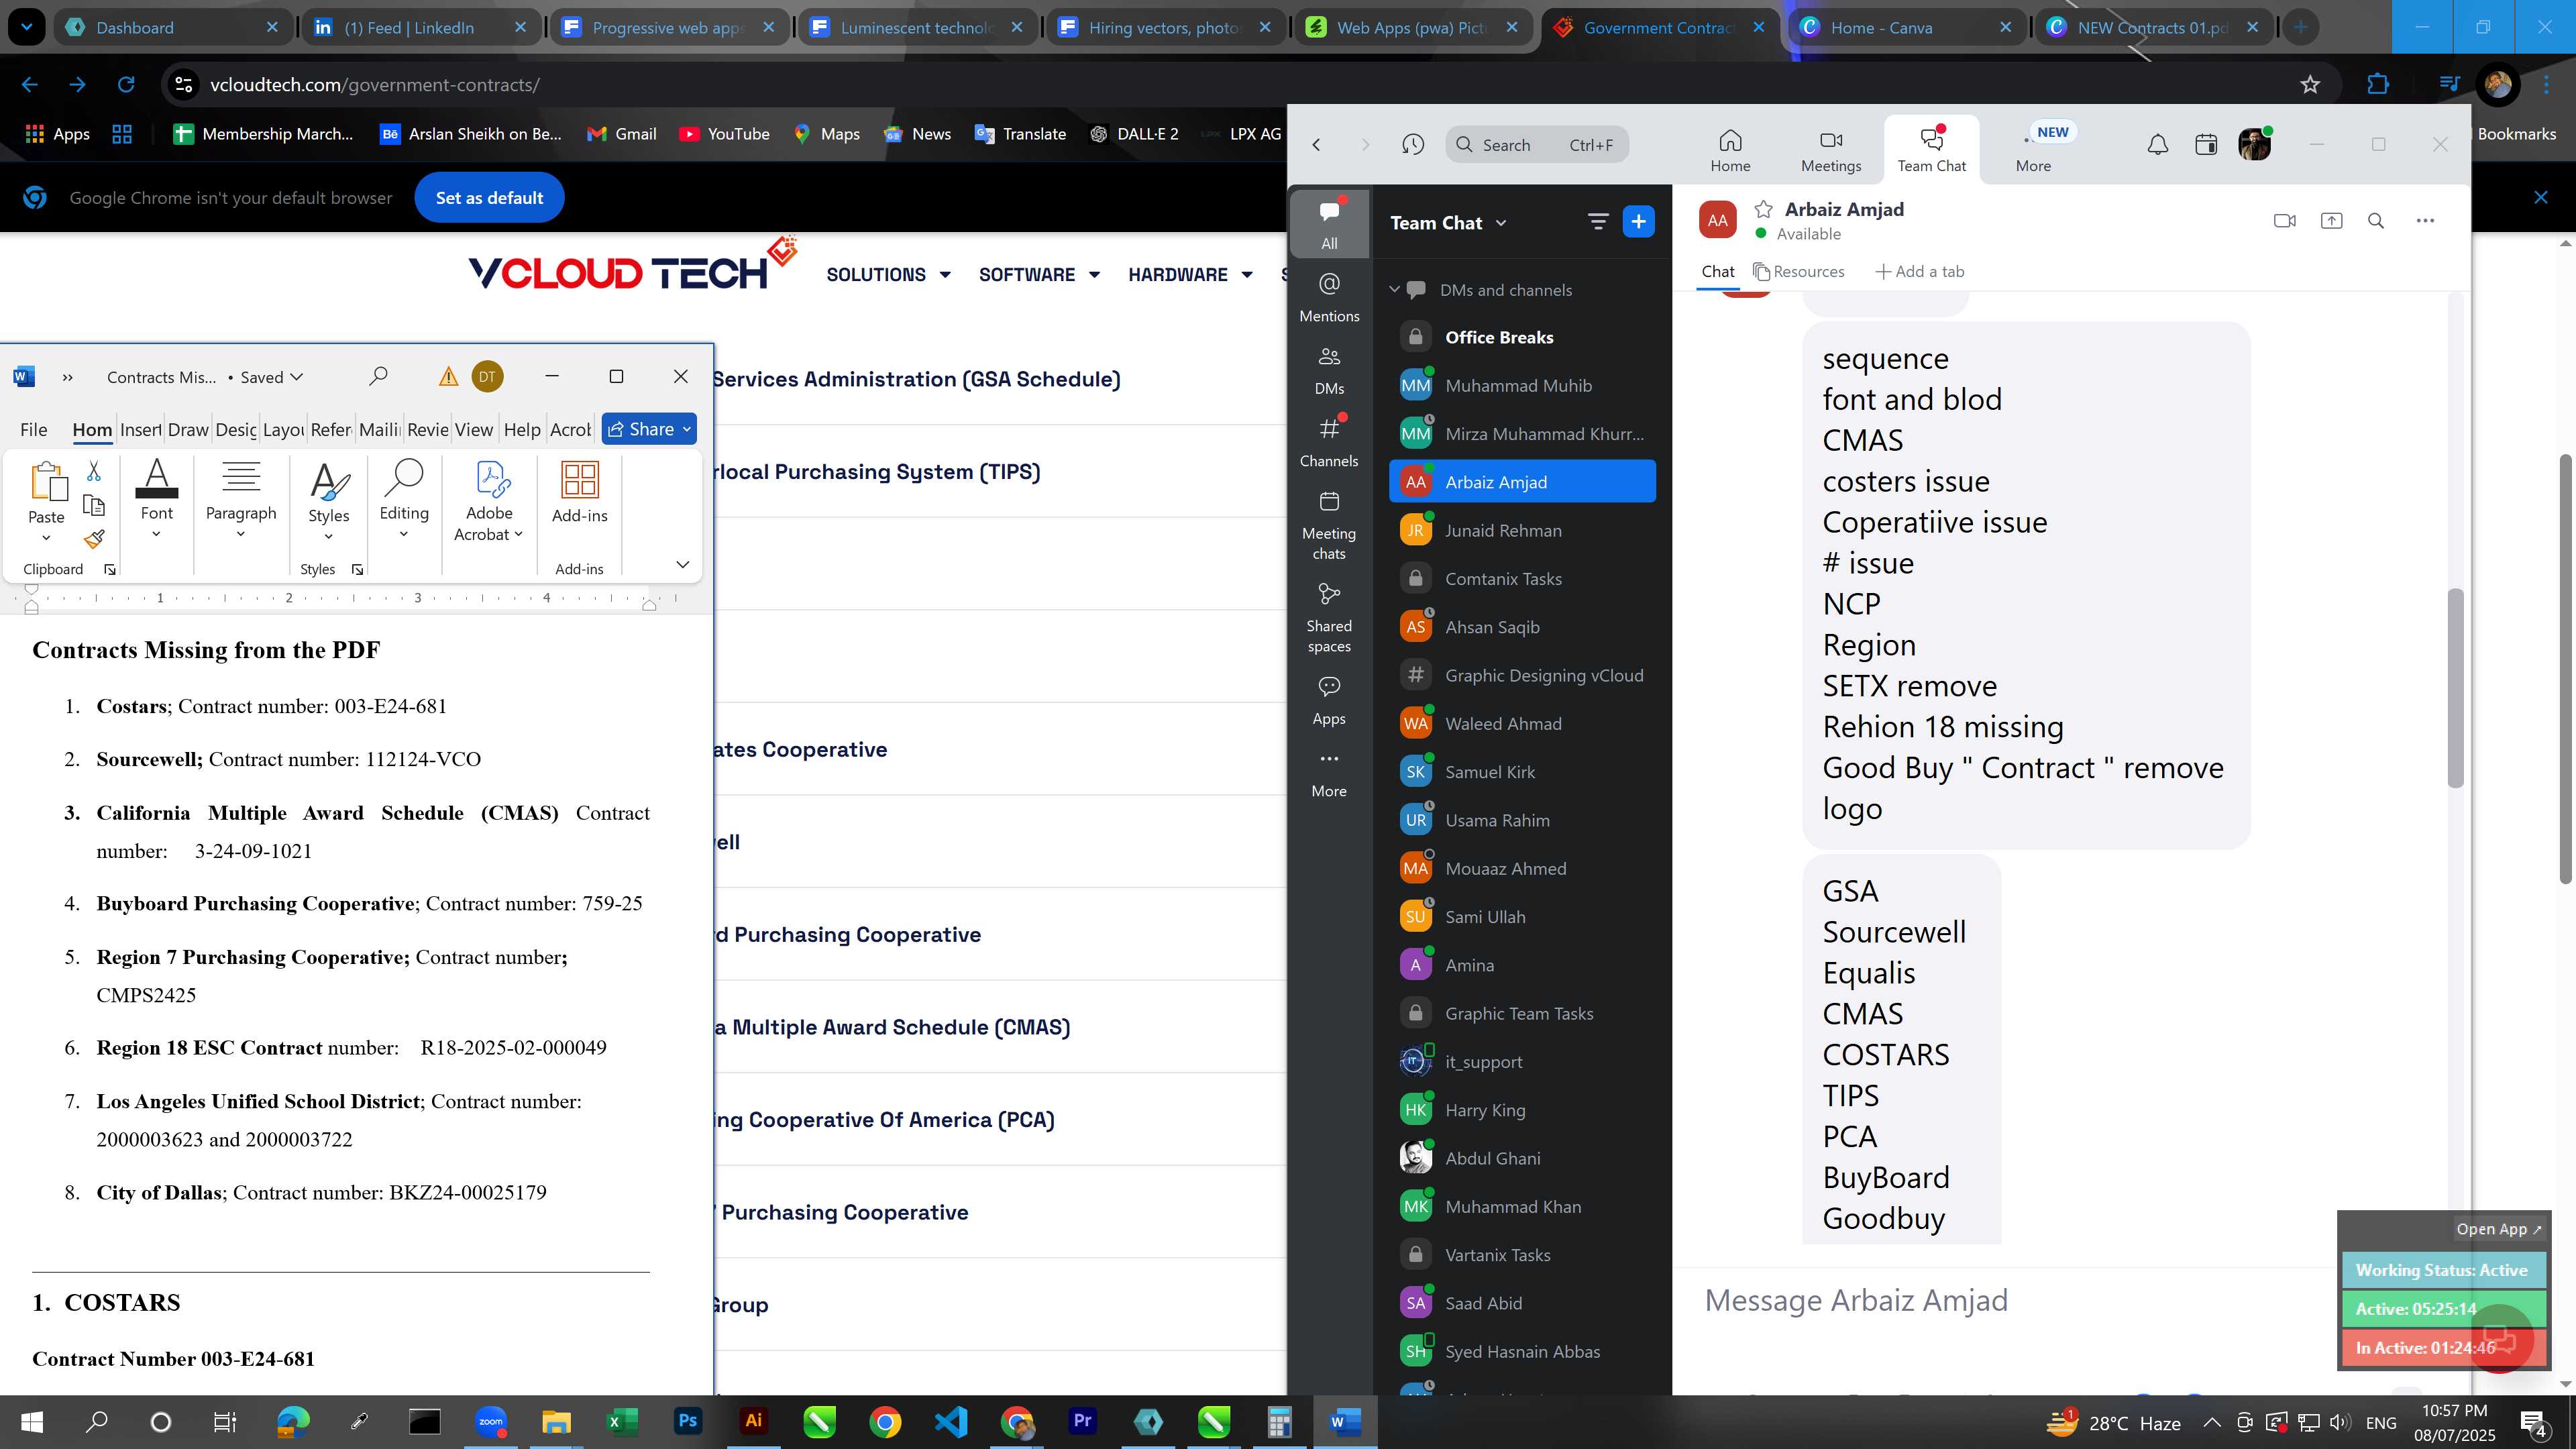
Task: Switch to Zoom Meetings tab
Action: (1831, 150)
